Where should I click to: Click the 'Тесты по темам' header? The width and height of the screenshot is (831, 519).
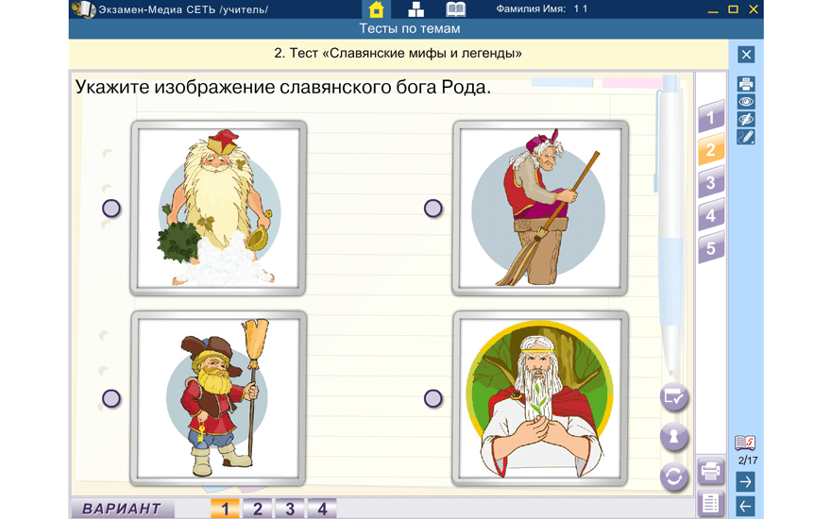tap(410, 28)
